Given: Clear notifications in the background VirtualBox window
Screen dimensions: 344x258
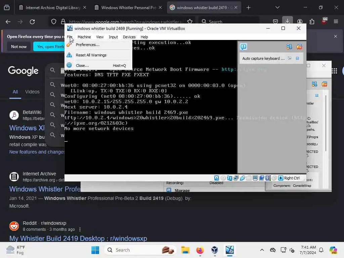Looking at the screenshot, I should pyautogui.click(x=325, y=84).
